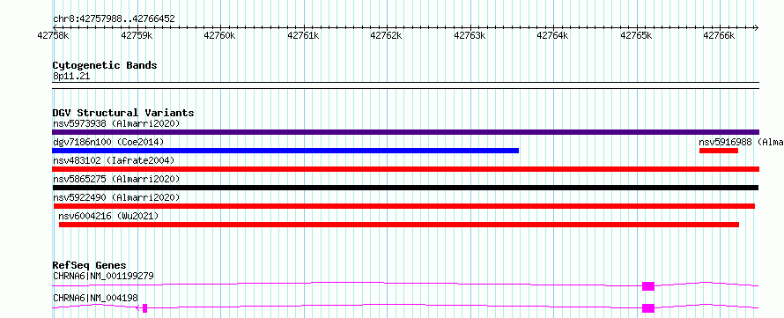Click the short nsv5916988 red bar
This screenshot has height=318, width=784.
[x=719, y=151]
